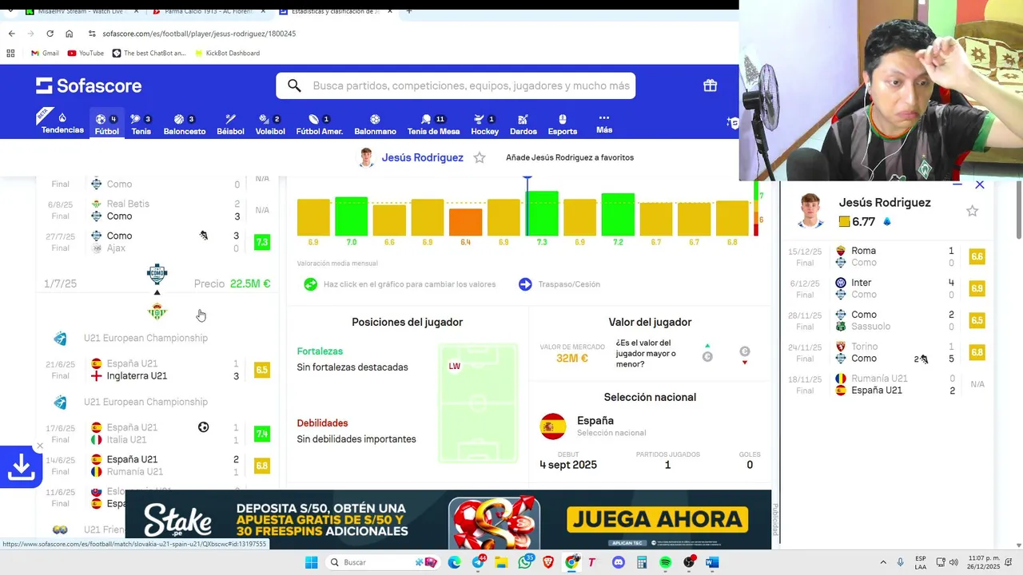Open Fútbol Amer. sports section
Image resolution: width=1023 pixels, height=575 pixels.
click(x=319, y=124)
